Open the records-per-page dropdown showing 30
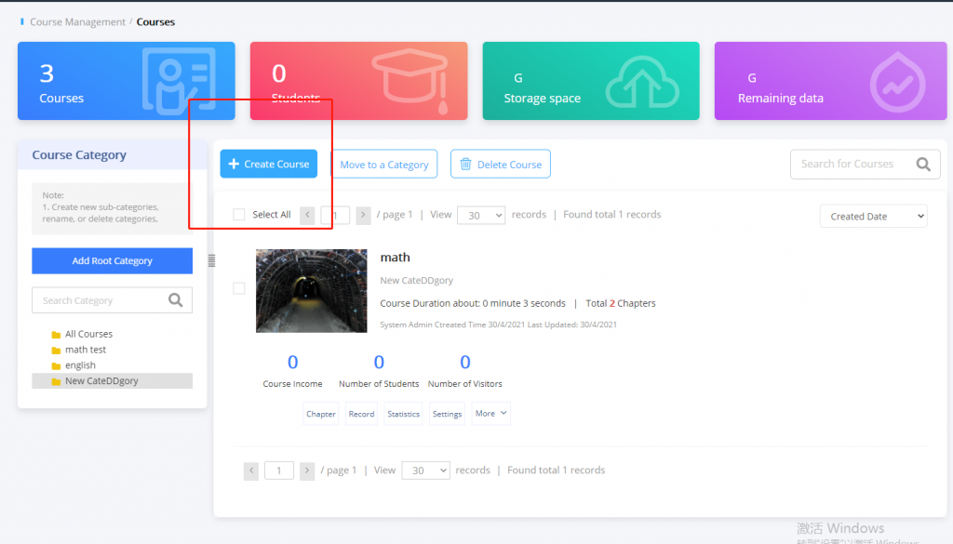 (x=481, y=214)
